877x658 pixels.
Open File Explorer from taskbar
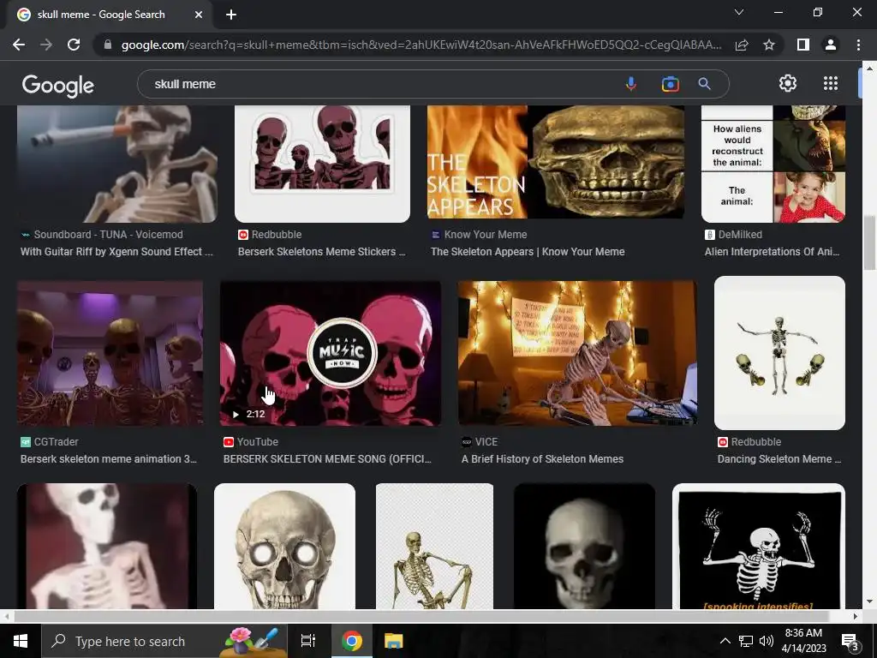(x=394, y=641)
